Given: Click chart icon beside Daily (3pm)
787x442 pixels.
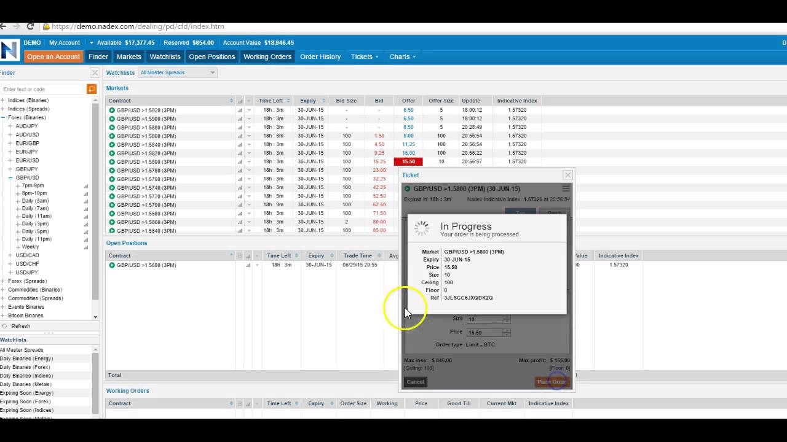Looking at the screenshot, I should coord(85,223).
